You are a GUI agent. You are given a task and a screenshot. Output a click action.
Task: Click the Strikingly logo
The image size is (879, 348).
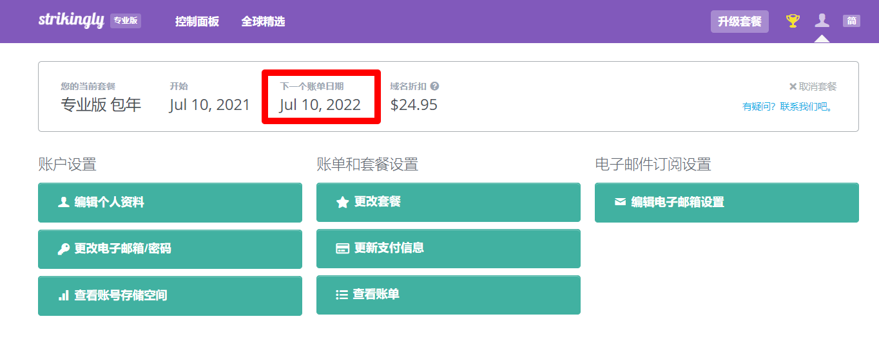pyautogui.click(x=71, y=21)
